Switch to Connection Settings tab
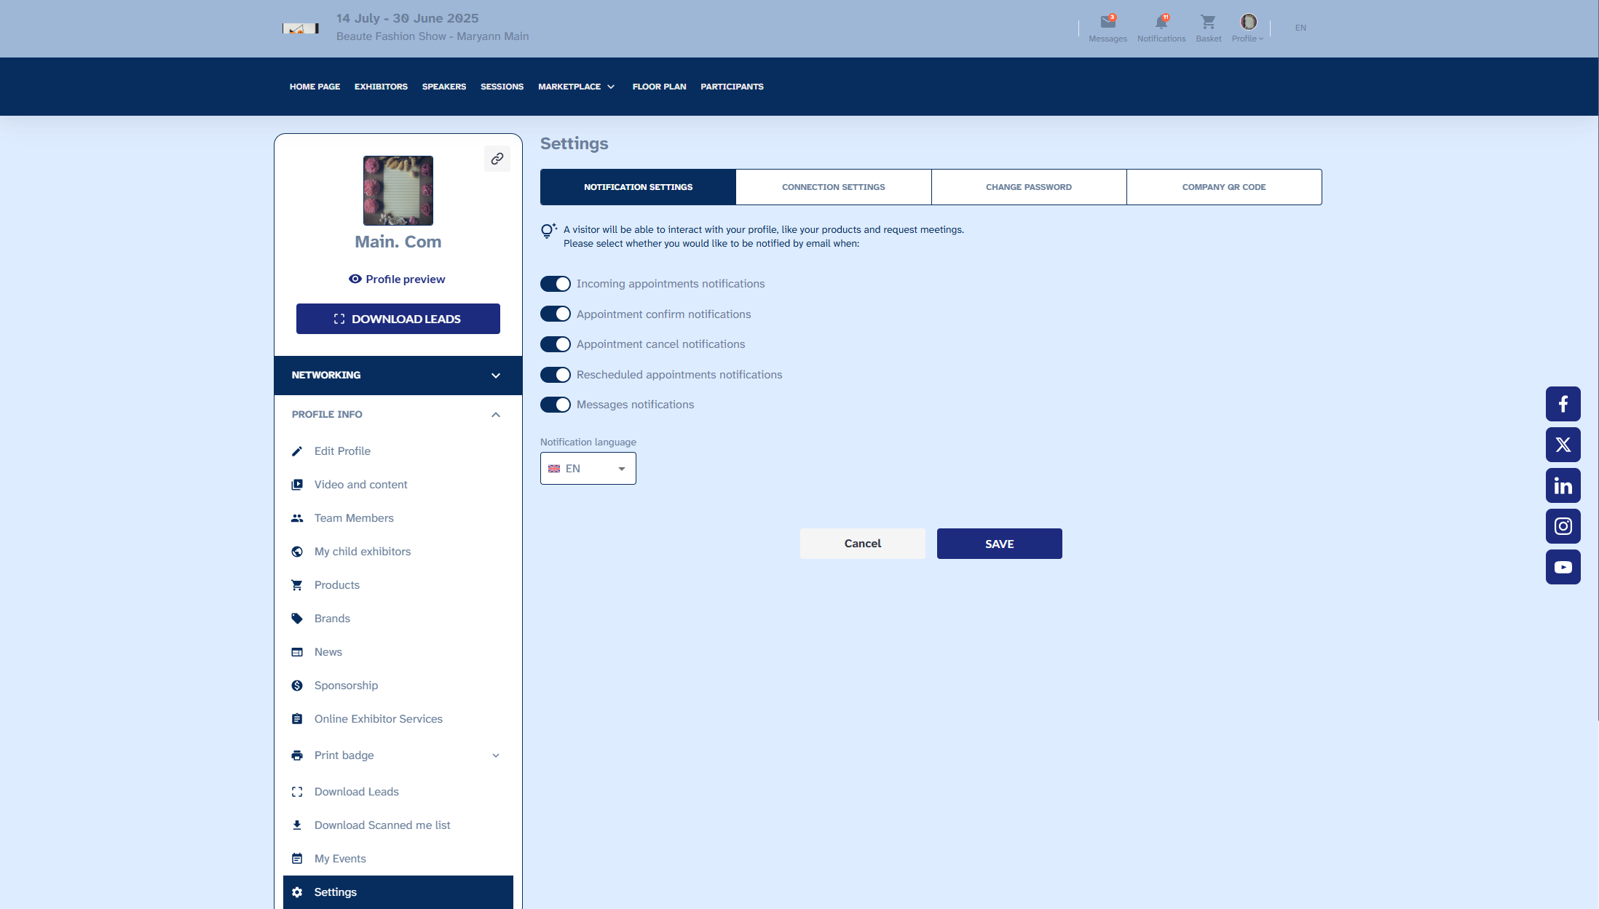Viewport: 1599px width, 909px height. pos(833,187)
